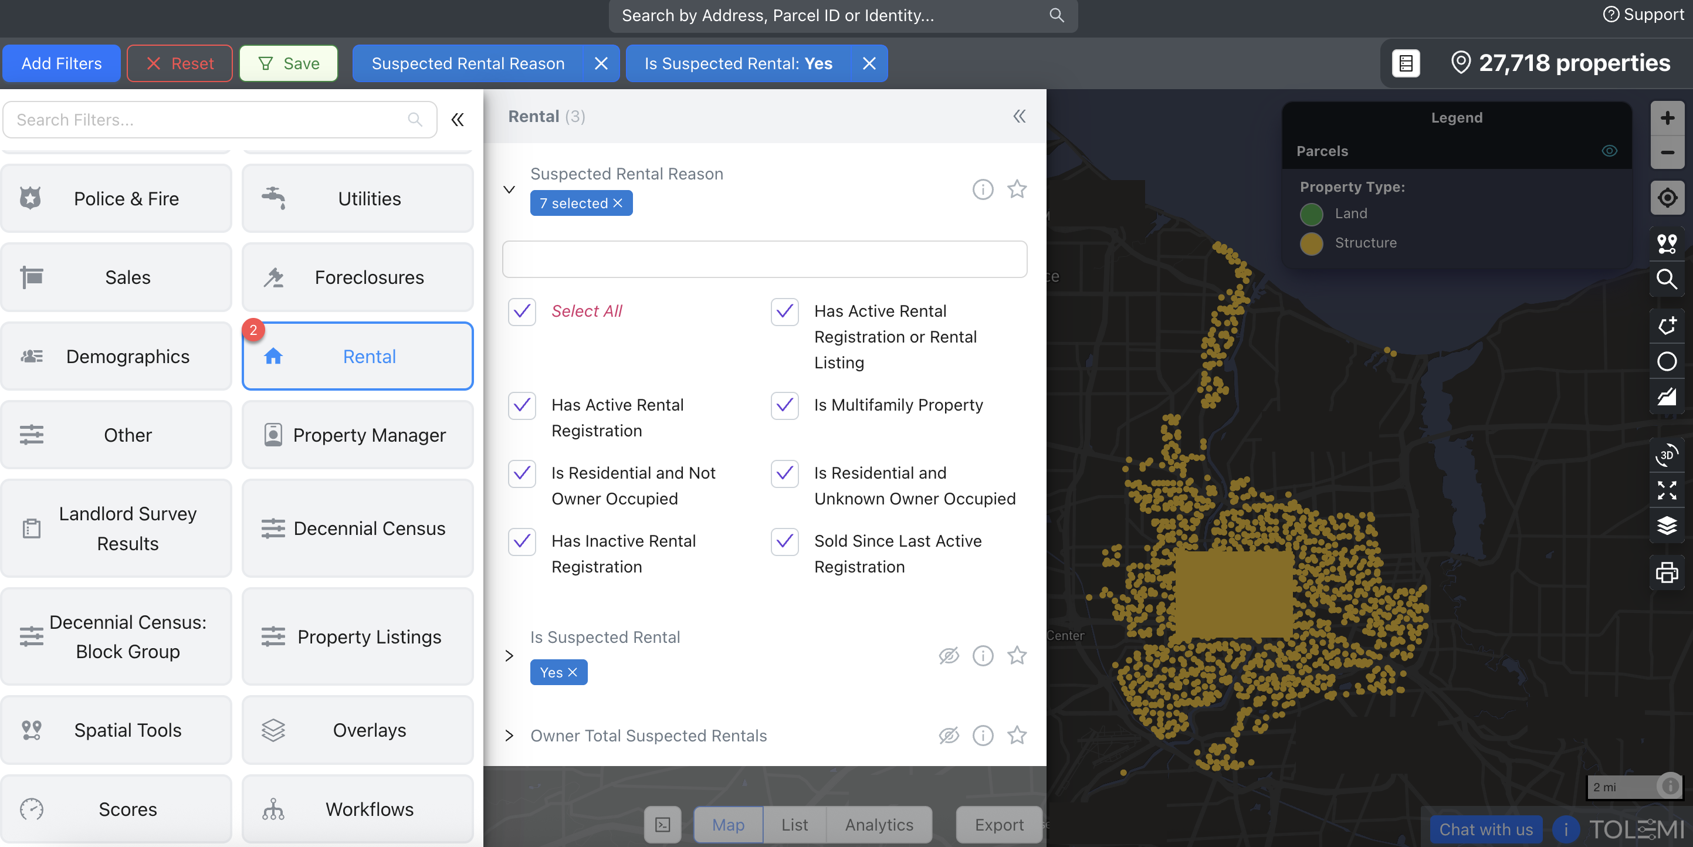
Task: Collapse the Suspected Rental Reason section
Action: (509, 189)
